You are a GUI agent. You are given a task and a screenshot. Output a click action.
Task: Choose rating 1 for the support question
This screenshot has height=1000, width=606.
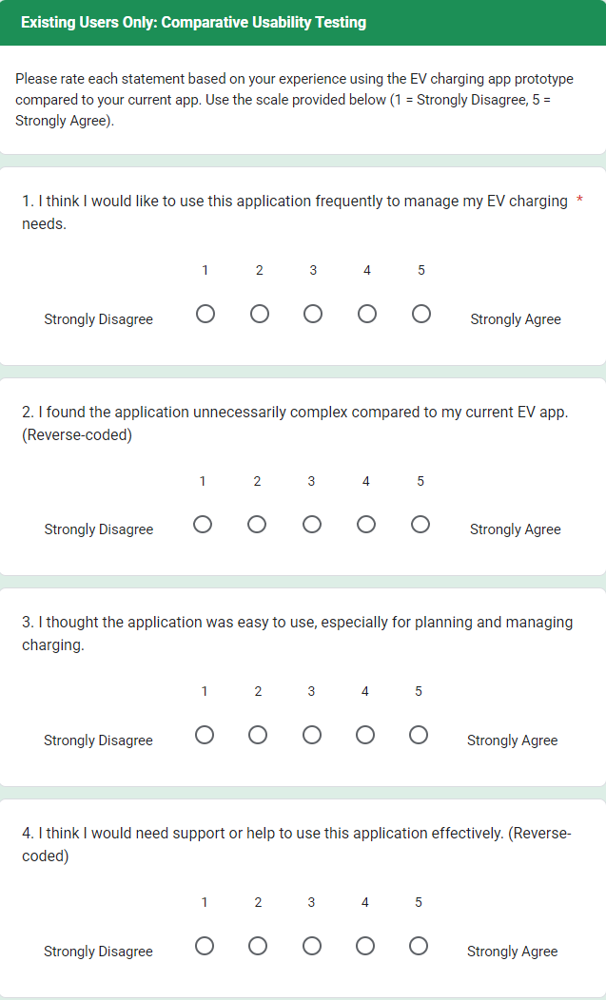point(205,946)
